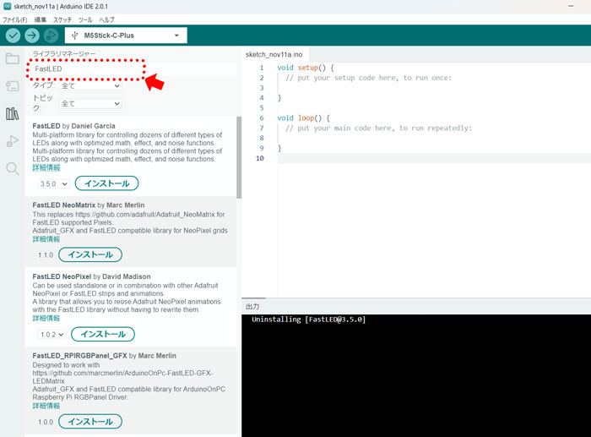Open 詳細情報 link for FastLED NeoPixel
The width and height of the screenshot is (591, 437).
(x=46, y=318)
